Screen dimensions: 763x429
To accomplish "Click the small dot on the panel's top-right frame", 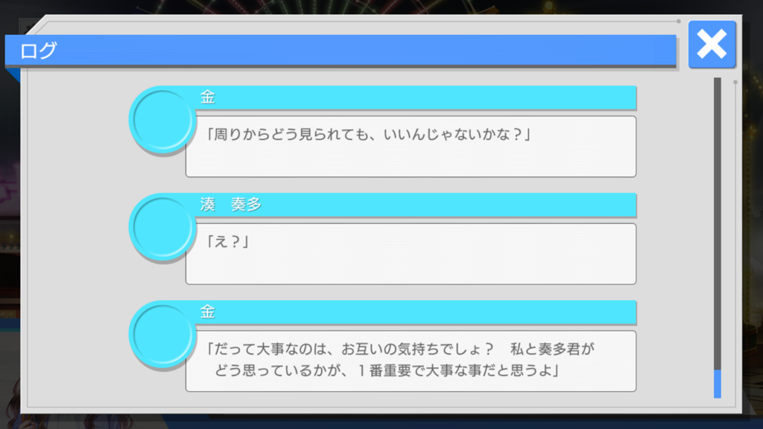I will (x=678, y=22).
